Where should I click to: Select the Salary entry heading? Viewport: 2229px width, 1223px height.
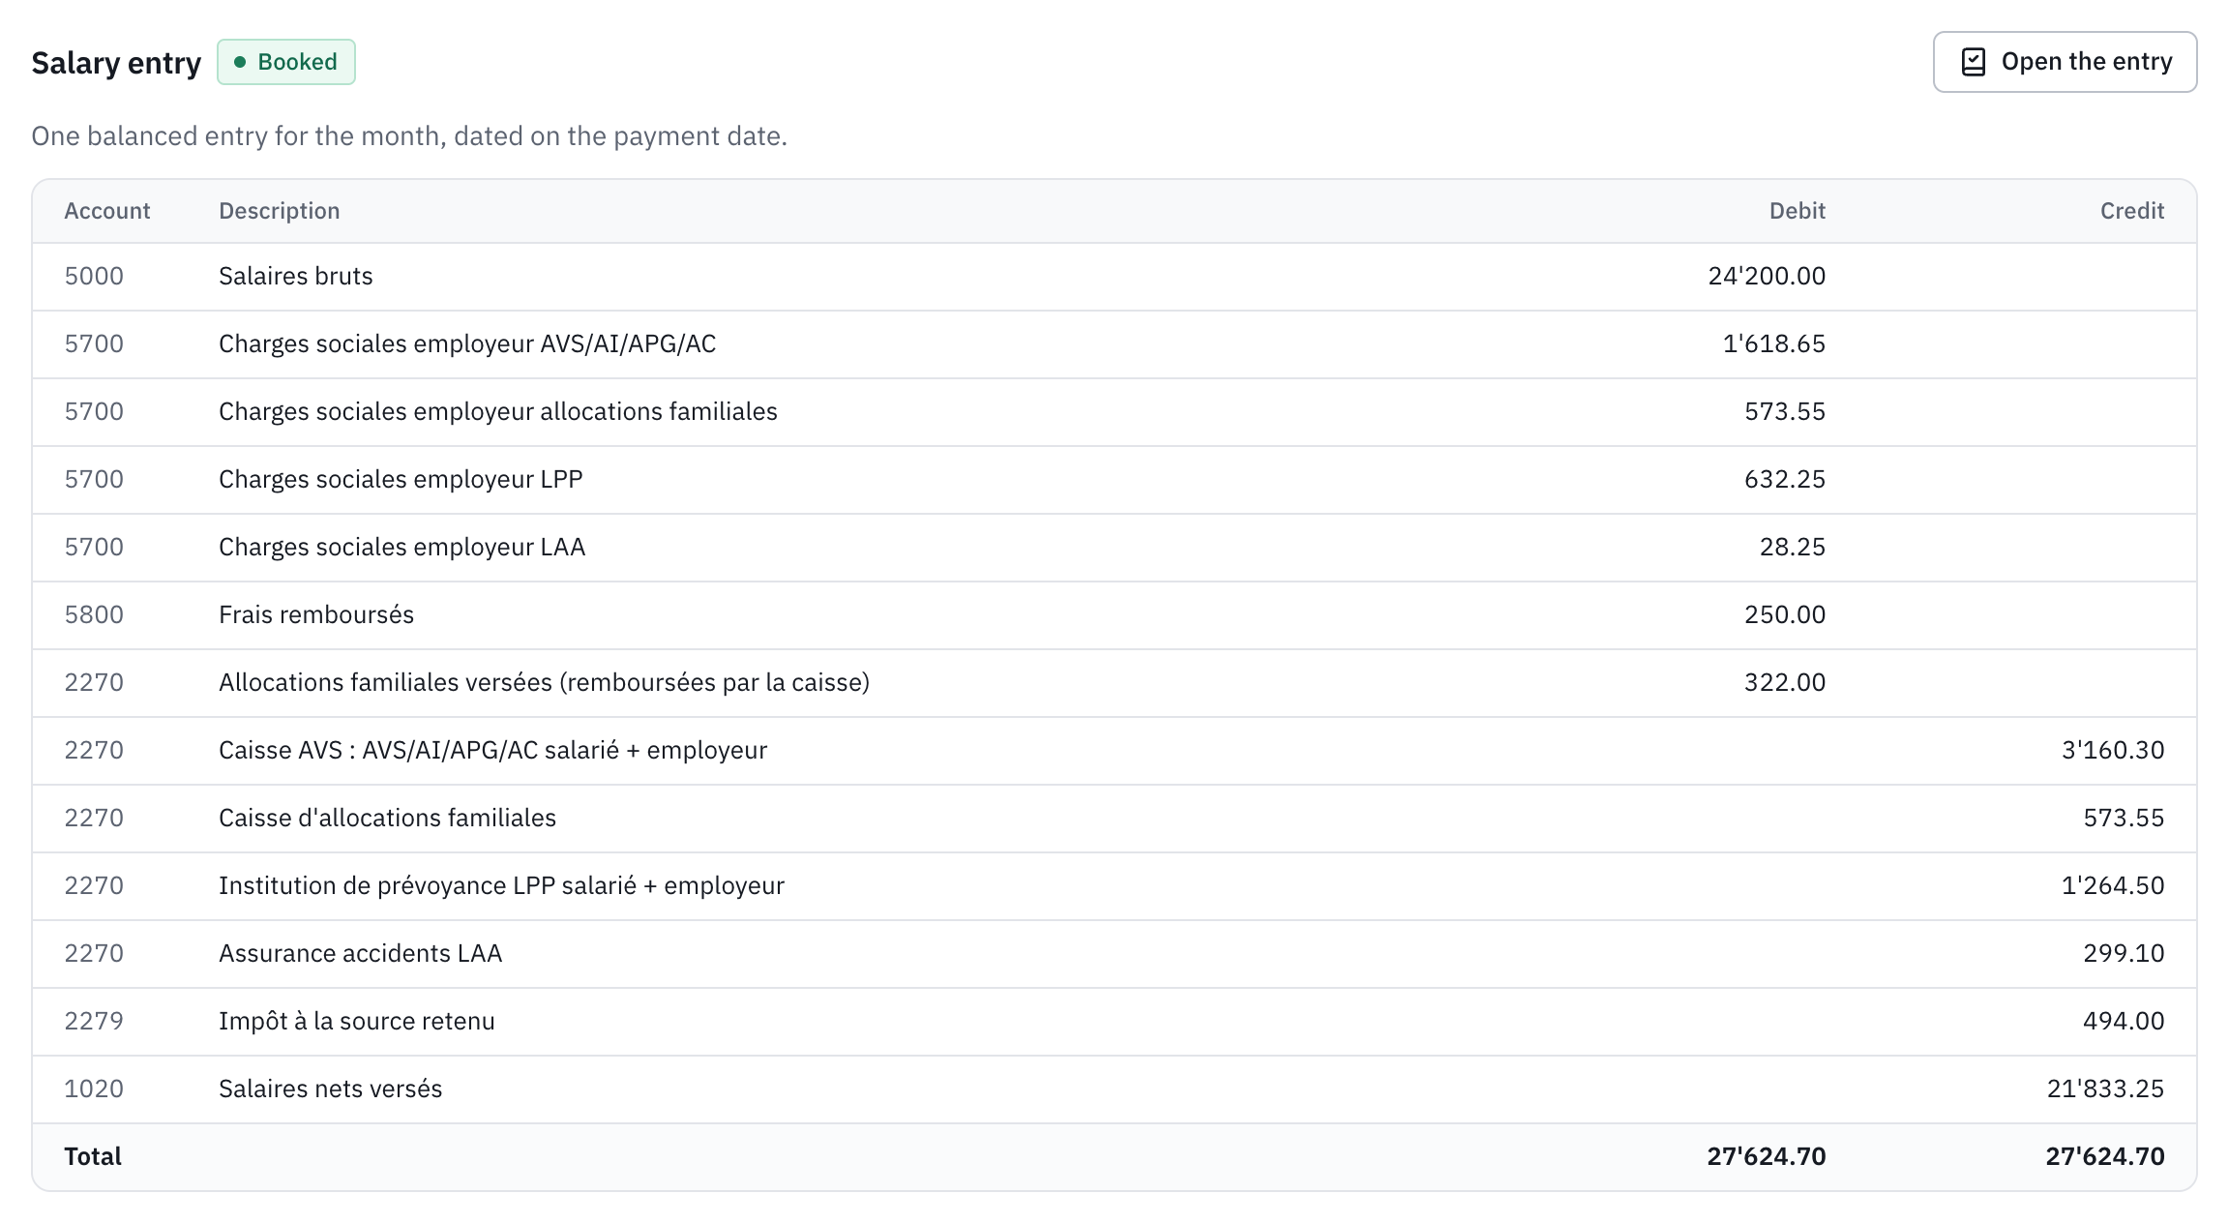click(116, 63)
